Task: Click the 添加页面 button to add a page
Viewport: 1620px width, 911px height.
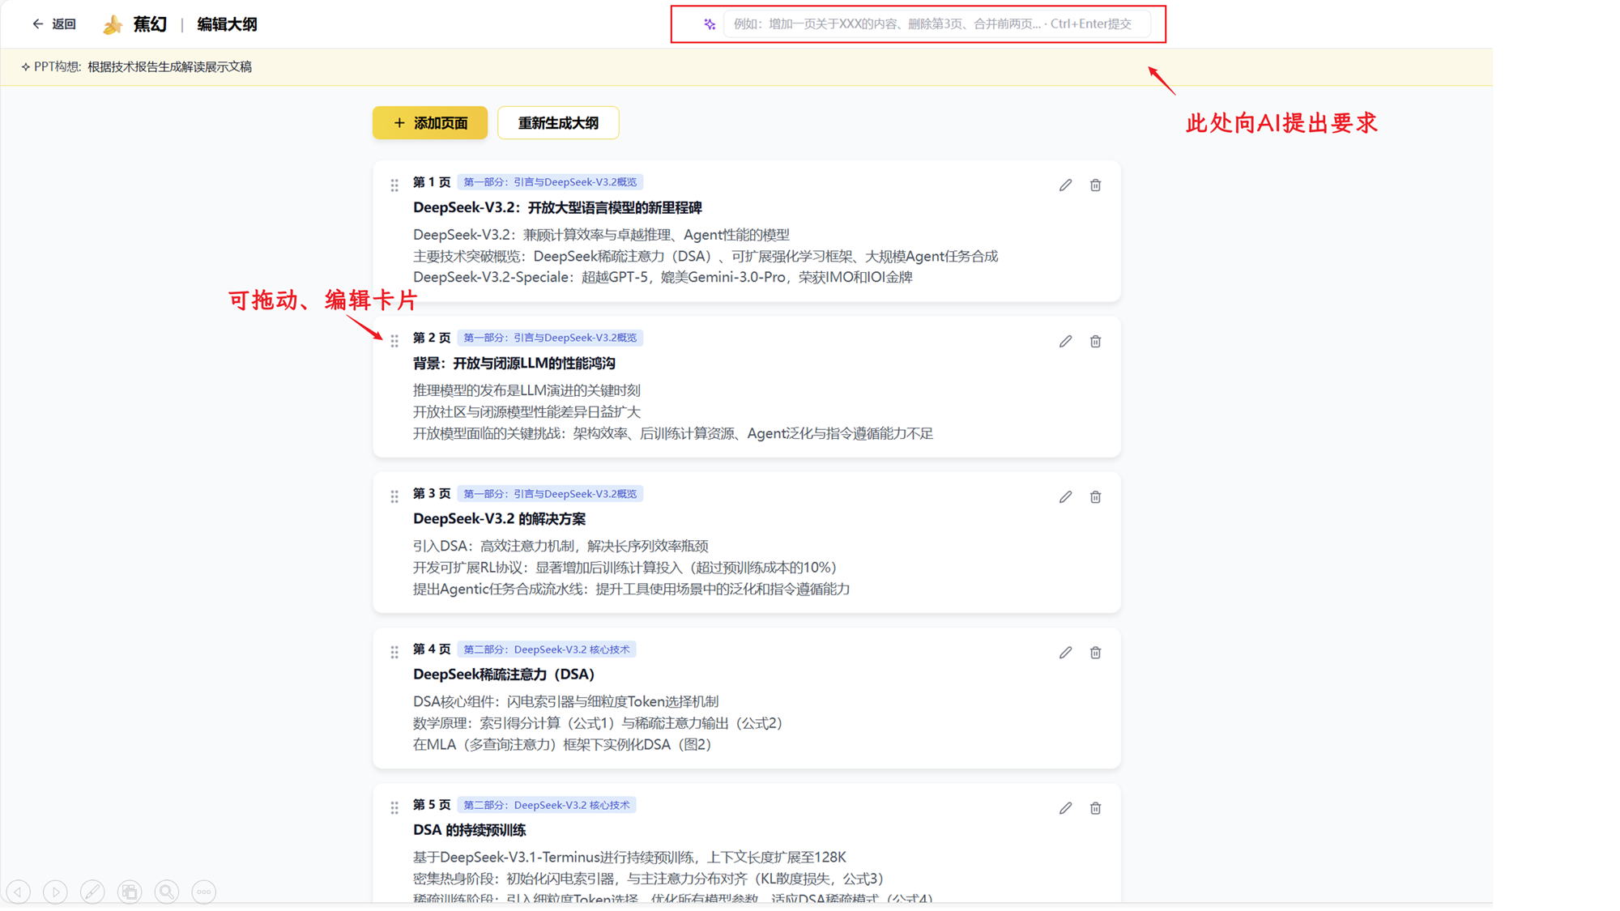Action: click(x=429, y=122)
